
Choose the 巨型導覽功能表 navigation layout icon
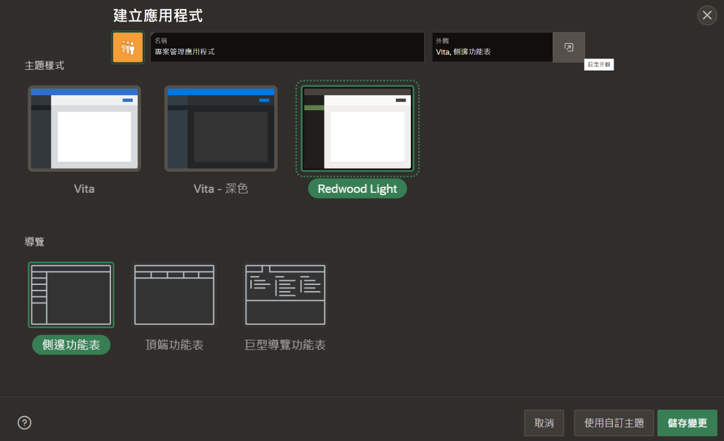tap(285, 295)
